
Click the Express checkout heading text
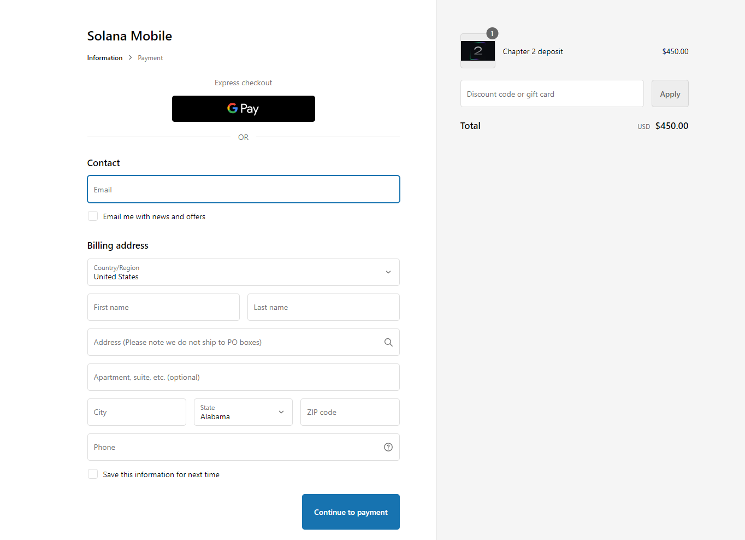244,83
